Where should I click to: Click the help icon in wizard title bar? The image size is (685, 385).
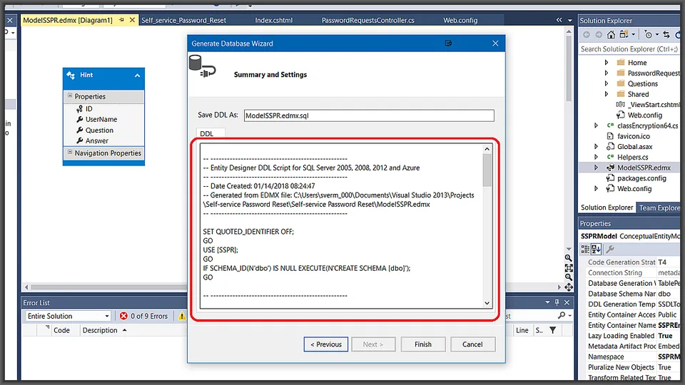click(448, 43)
